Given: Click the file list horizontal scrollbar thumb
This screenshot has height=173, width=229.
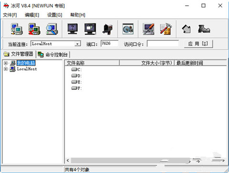Looking at the screenshot, I should (x=130, y=161).
